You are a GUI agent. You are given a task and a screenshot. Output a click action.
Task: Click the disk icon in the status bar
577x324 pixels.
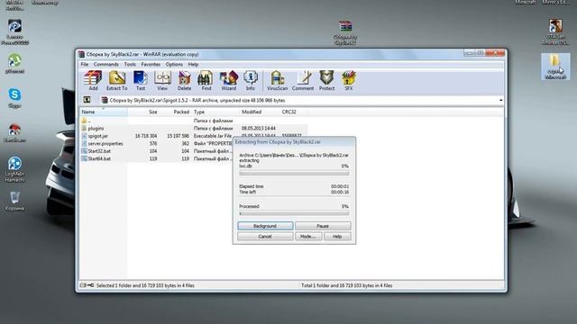83,285
